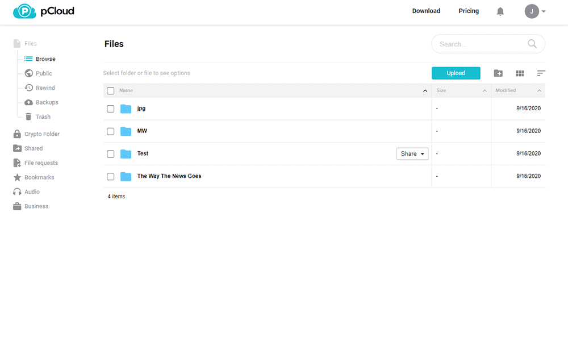Screen dimensions: 568x341
Task: Click the Shared folder icon
Action: [17, 148]
